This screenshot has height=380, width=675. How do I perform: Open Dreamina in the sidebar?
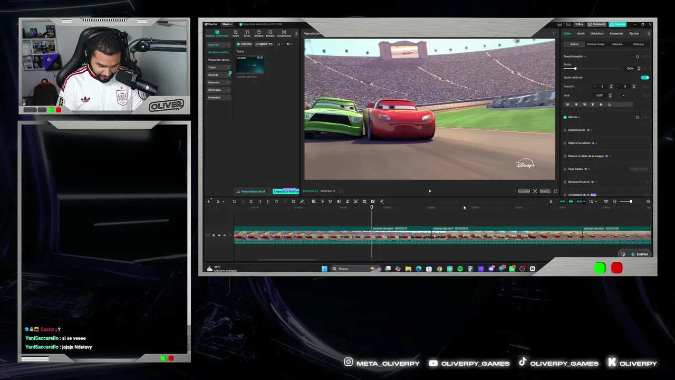pyautogui.click(x=218, y=98)
